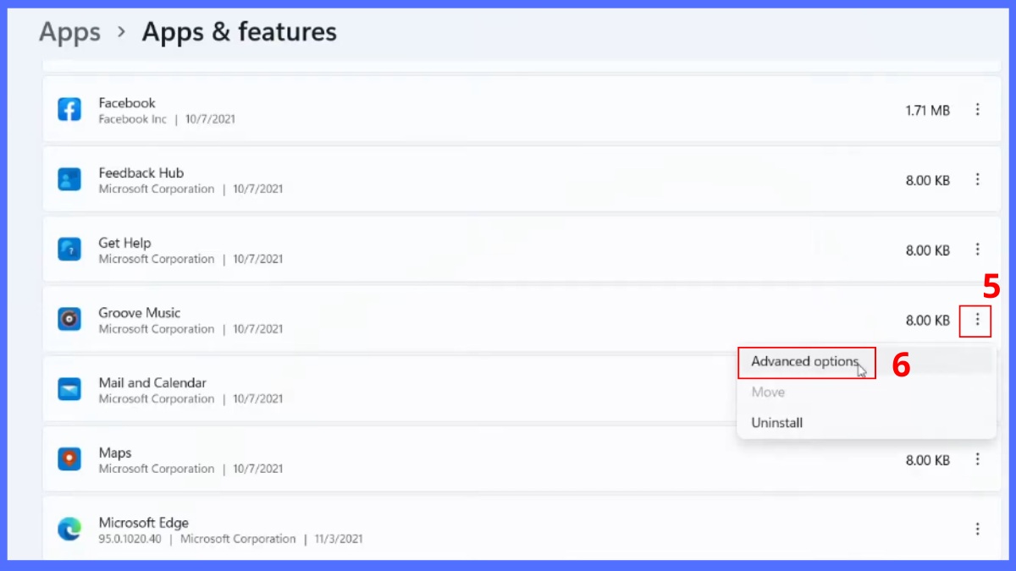The height and width of the screenshot is (571, 1016).
Task: Open the three-dot menu for Feedback Hub
Action: 978,179
